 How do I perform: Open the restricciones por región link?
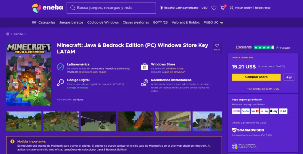pos(92,72)
